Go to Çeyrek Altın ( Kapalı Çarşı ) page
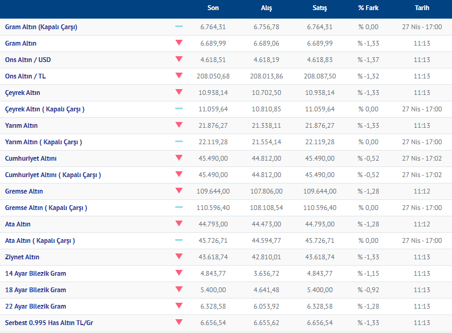 [45, 109]
